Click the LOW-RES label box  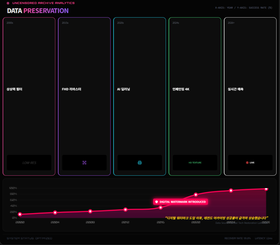(29, 163)
